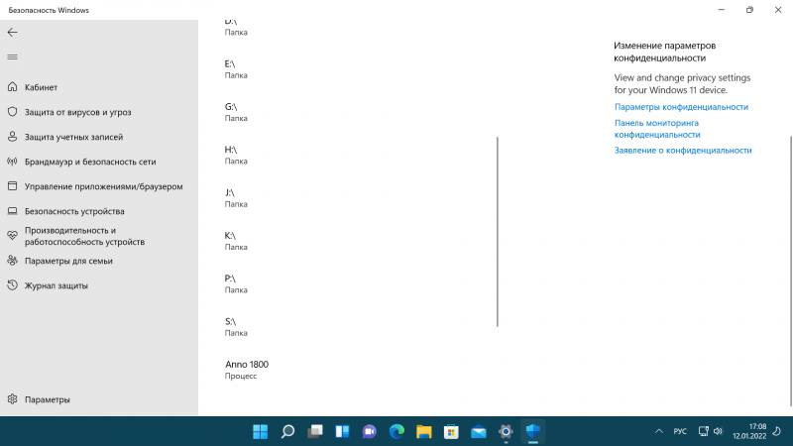This screenshot has height=446, width=793.
Task: Select Производительность и работоспособность устройств
Action: [84, 236]
